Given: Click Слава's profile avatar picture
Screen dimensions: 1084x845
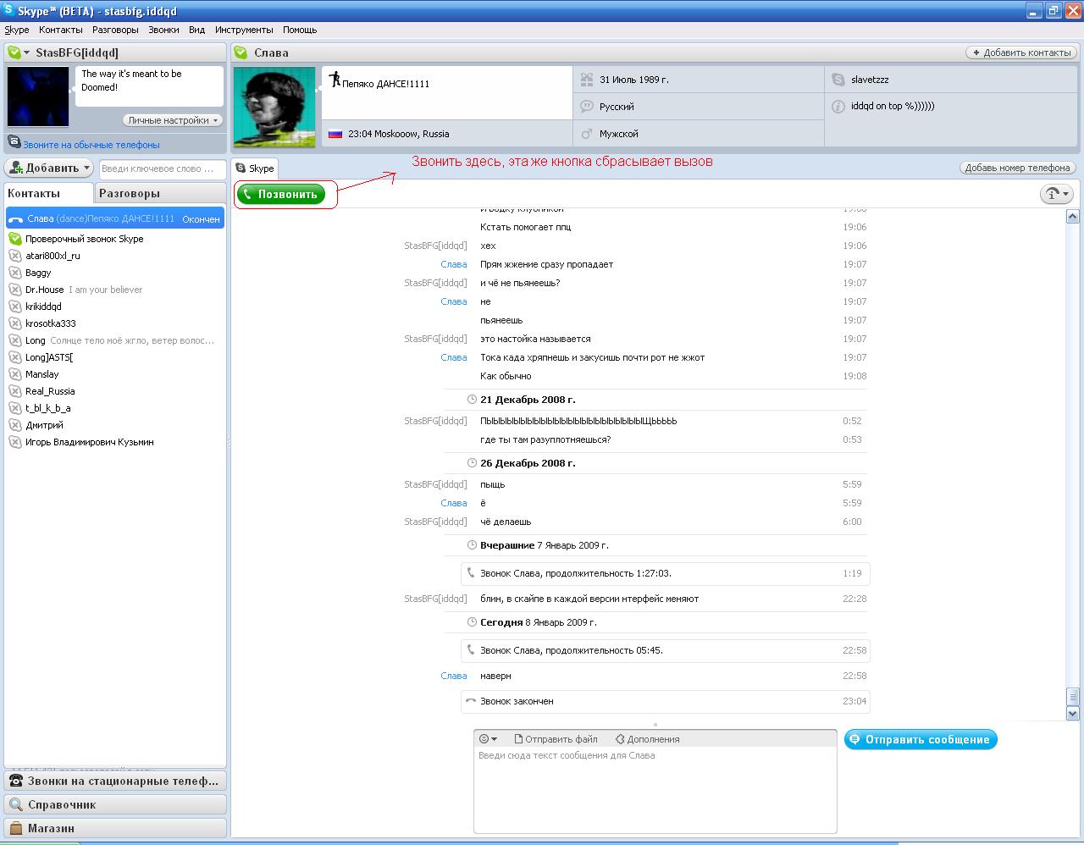Looking at the screenshot, I should [x=274, y=107].
